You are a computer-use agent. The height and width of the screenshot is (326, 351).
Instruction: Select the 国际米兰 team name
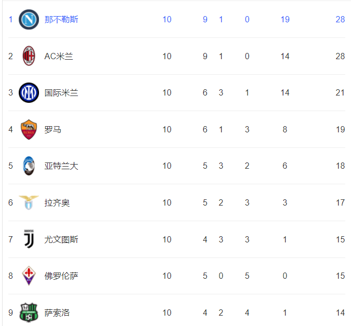pyautogui.click(x=61, y=93)
